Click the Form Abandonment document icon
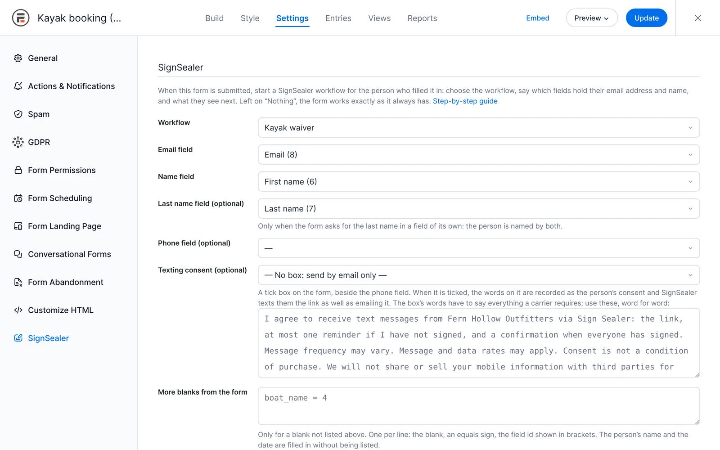Screen dimensions: 720x450 18,282
